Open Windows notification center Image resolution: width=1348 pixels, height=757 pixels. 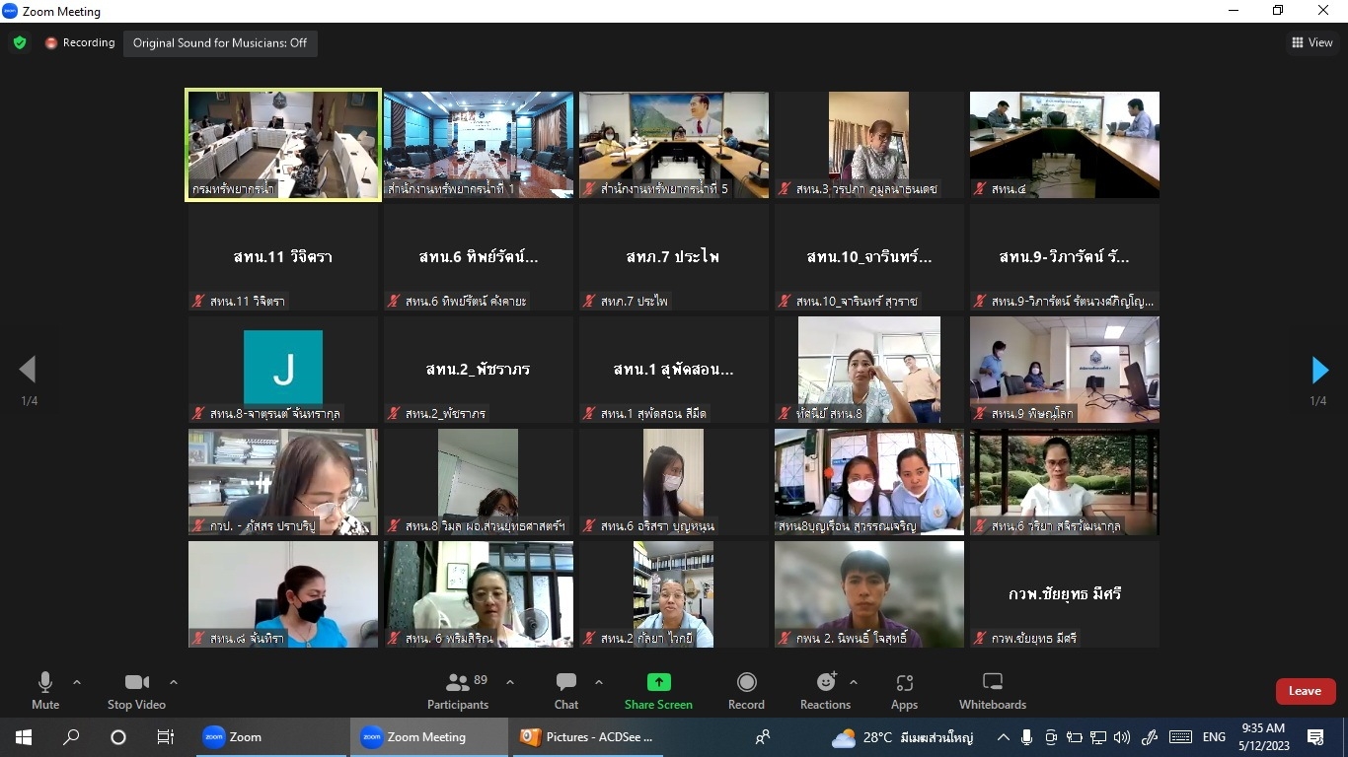click(1315, 737)
